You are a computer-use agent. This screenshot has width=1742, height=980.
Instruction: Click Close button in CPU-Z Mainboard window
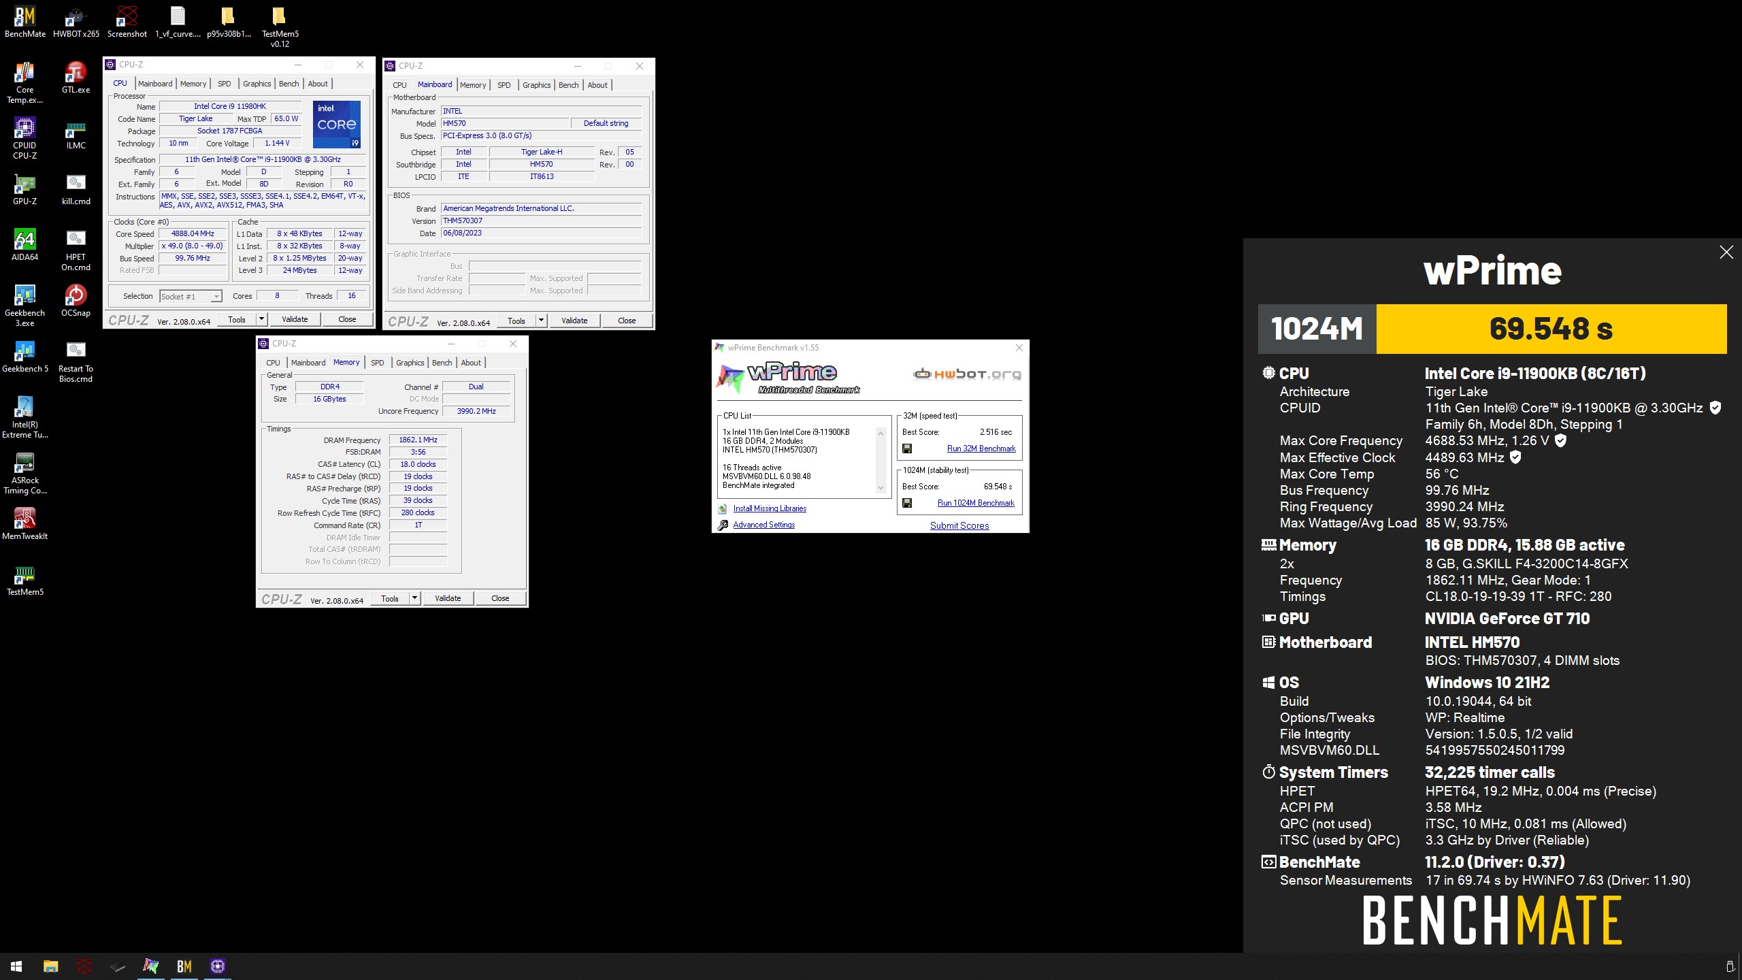click(627, 321)
